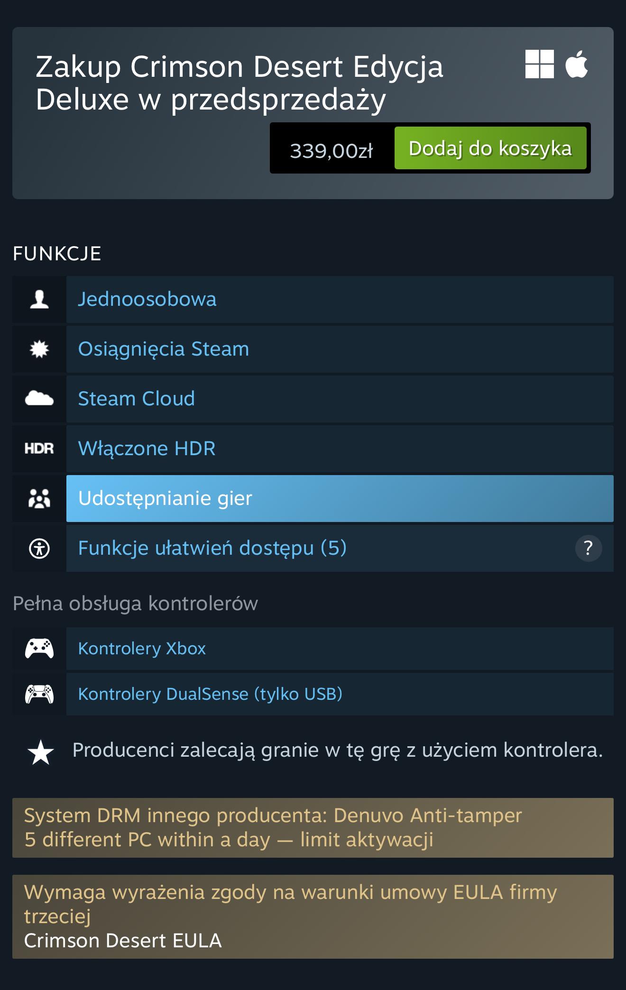
Task: Click the Steam Cloud cloud icon
Action: [39, 399]
